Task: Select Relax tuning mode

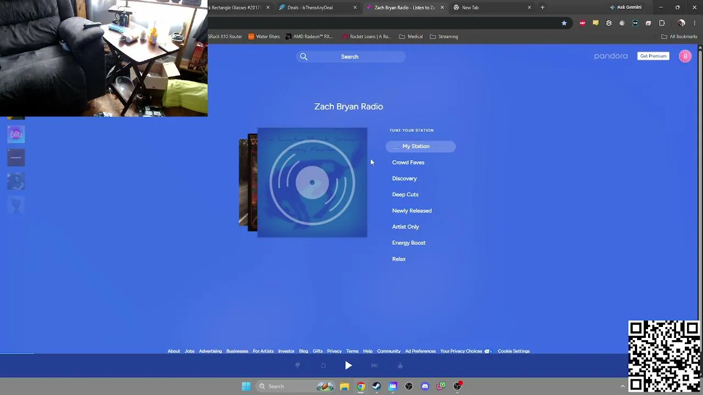Action: tap(399, 259)
